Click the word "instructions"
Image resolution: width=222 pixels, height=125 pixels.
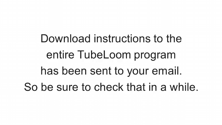pos(122,38)
